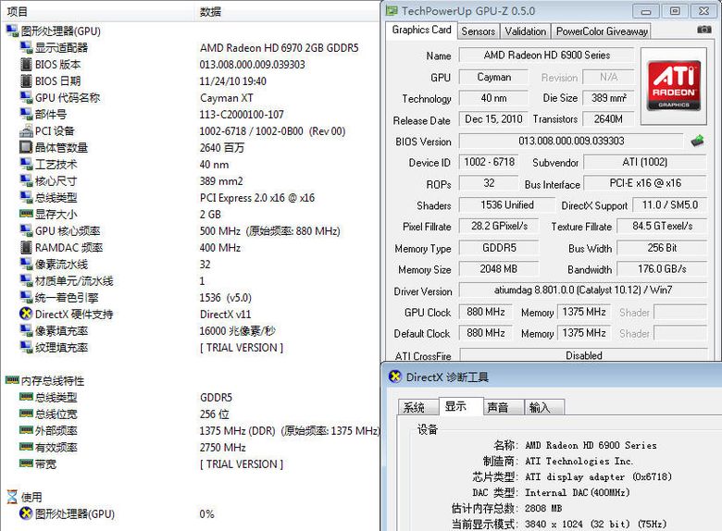Select the 像素流水线 row label
This screenshot has height=531, width=722.
pyautogui.click(x=61, y=265)
